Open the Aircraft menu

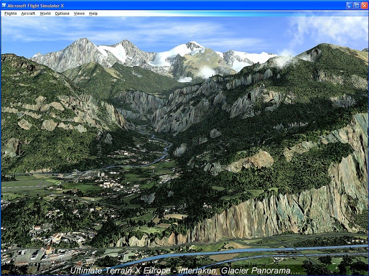pyautogui.click(x=28, y=13)
